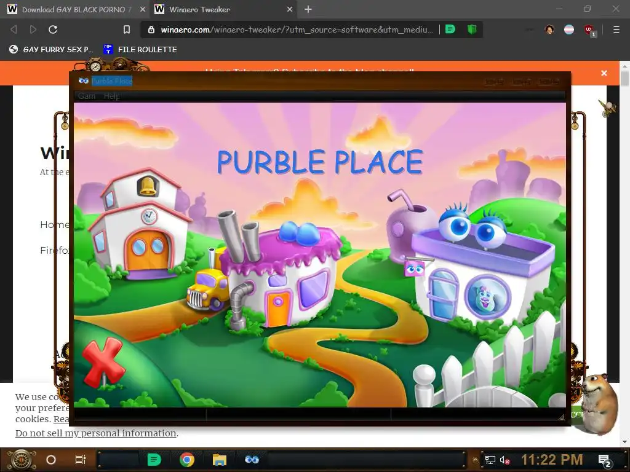The image size is (630, 472).
Task: View site security via the lock icon
Action: [x=151, y=29]
